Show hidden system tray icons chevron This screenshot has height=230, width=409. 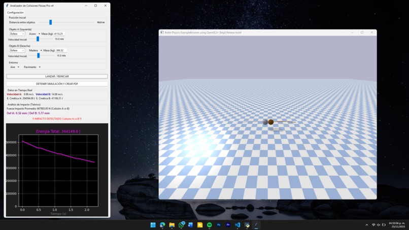[x=367, y=225]
